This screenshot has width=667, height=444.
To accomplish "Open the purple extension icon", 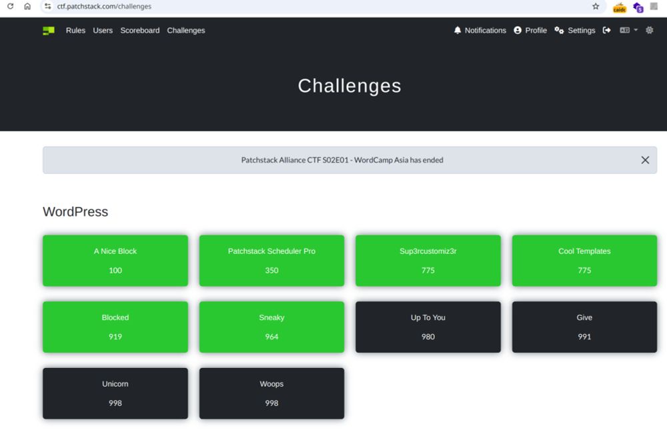I will [638, 7].
